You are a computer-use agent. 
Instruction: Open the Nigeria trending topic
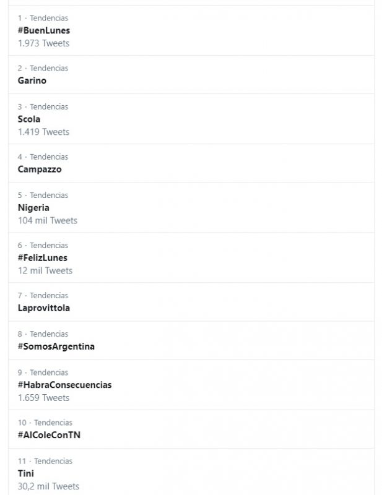pyautogui.click(x=33, y=207)
